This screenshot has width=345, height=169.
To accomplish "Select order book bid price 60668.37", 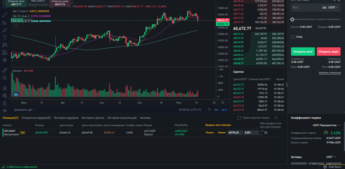I will click(x=238, y=63).
